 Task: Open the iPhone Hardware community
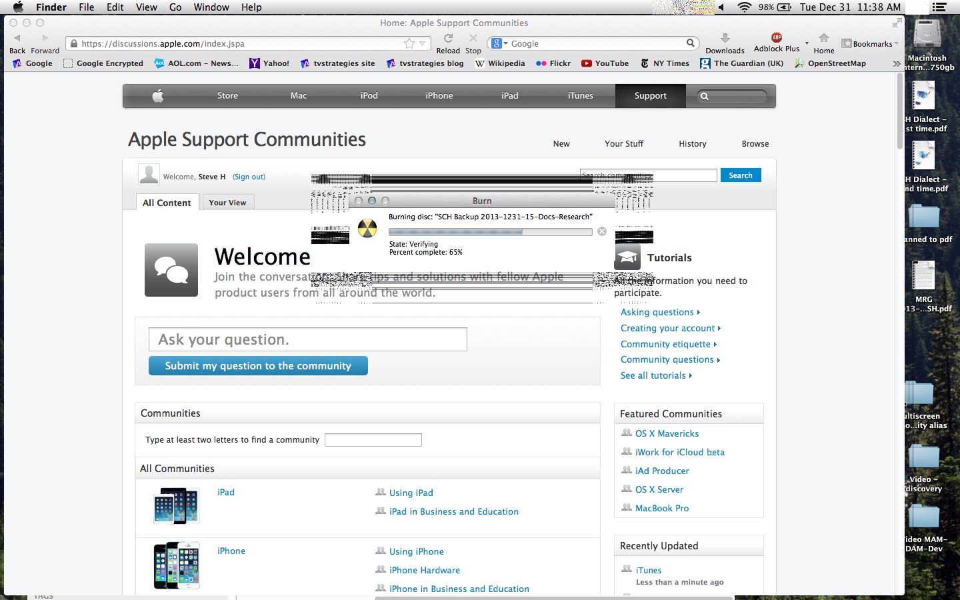[425, 570]
